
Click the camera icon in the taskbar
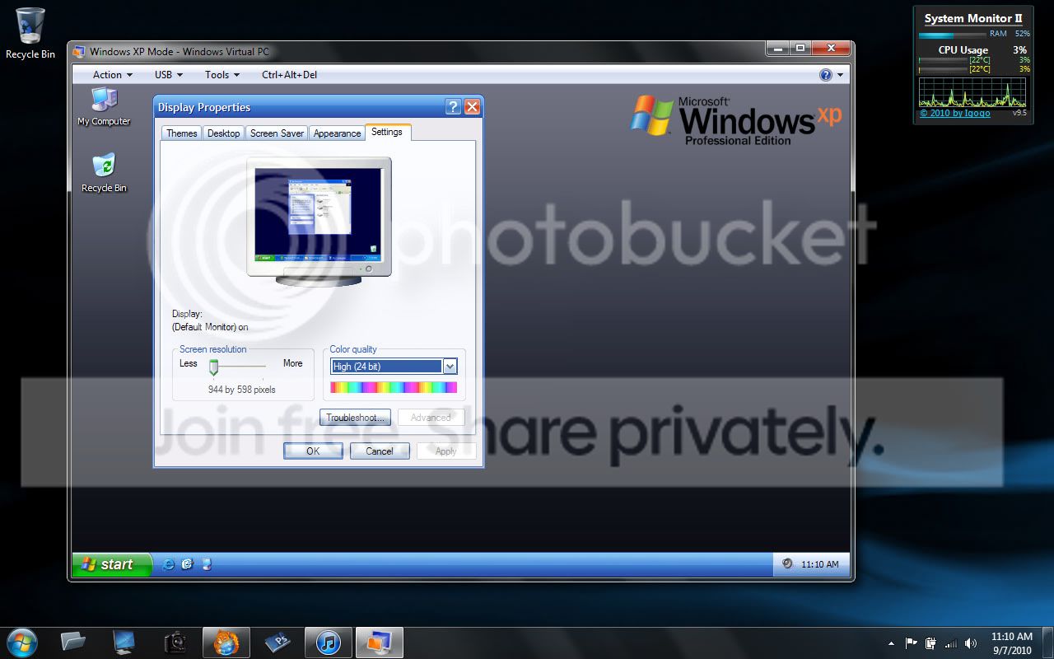click(175, 642)
